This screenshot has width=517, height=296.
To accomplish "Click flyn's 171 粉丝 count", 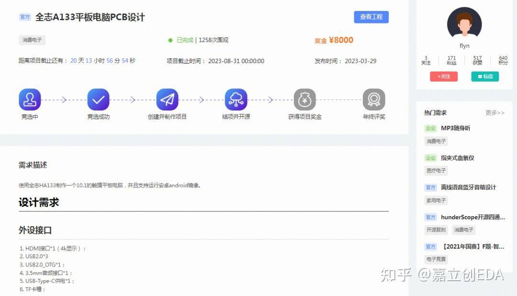I will (451, 60).
